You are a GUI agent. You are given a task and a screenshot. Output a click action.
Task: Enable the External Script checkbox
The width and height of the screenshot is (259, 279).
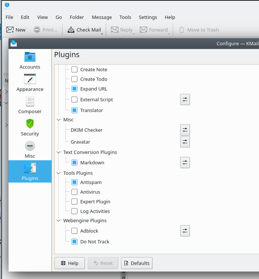coord(74,99)
